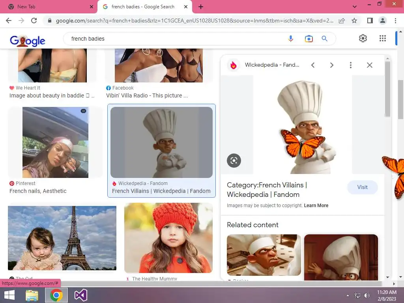
Task: Click the horizontal scrollbar right arrow
Action: pyautogui.click(x=394, y=284)
